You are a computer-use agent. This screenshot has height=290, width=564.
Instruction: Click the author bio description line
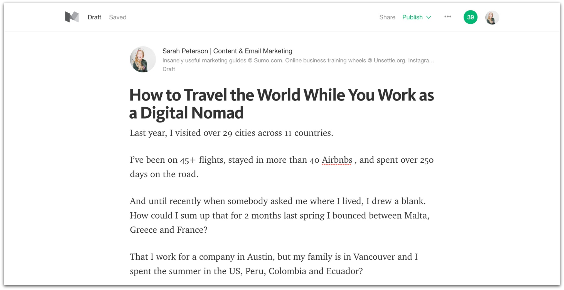point(298,60)
